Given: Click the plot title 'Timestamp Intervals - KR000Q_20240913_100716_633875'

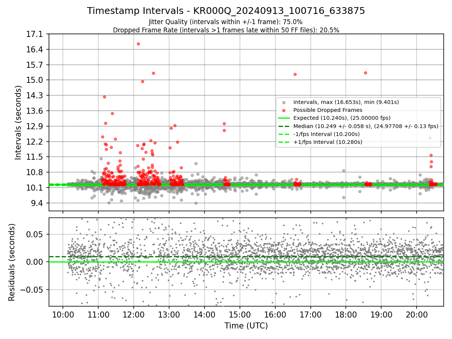Looking at the screenshot, I should tap(226, 11).
